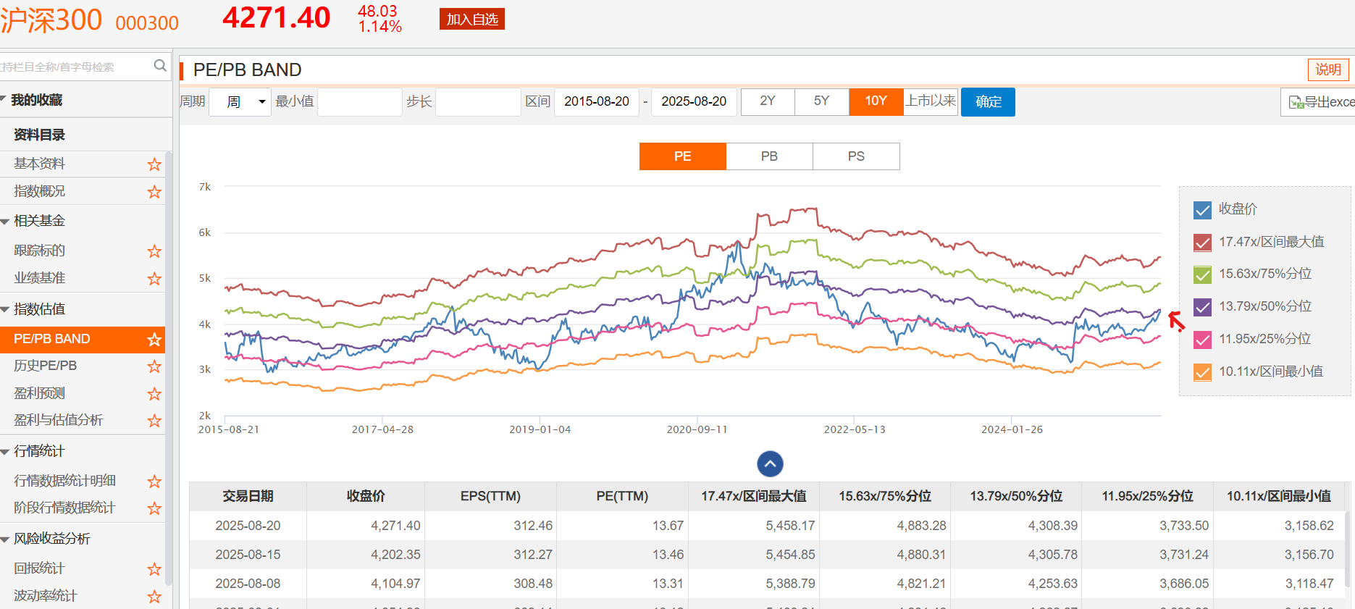Switch to the PB tab

tap(769, 156)
